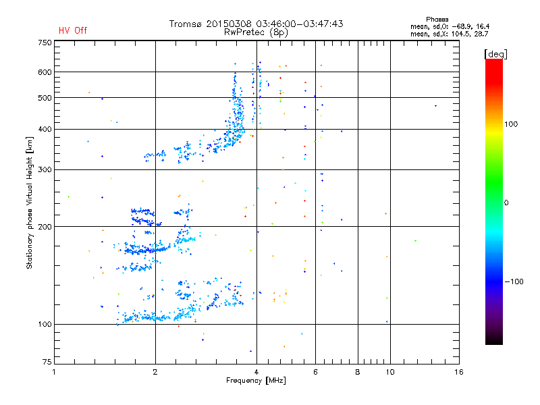The width and height of the screenshot is (540, 405).
Task: Click the y-axis 100 km height label
Action: click(x=45, y=325)
